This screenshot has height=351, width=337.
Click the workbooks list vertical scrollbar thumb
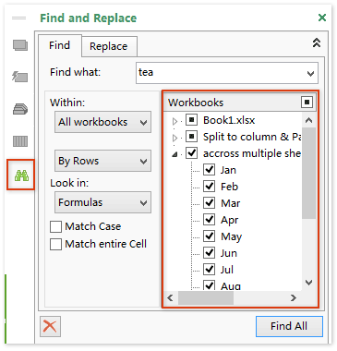point(309,173)
